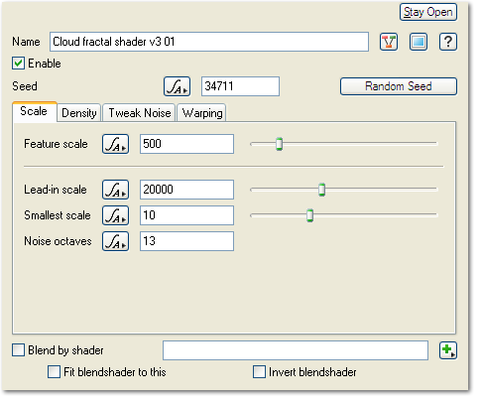Open help via the question mark icon
Screen dimensions: 481x403
(x=448, y=42)
